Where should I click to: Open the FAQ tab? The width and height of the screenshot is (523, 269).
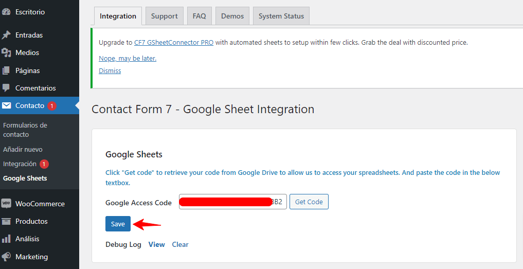(199, 16)
